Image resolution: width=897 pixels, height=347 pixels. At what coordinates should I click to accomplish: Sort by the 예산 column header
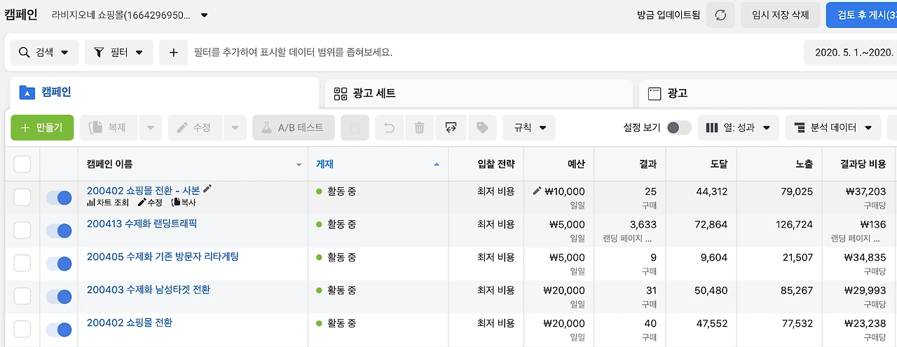pos(559,164)
